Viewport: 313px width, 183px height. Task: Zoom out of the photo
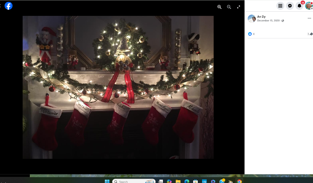[229, 7]
